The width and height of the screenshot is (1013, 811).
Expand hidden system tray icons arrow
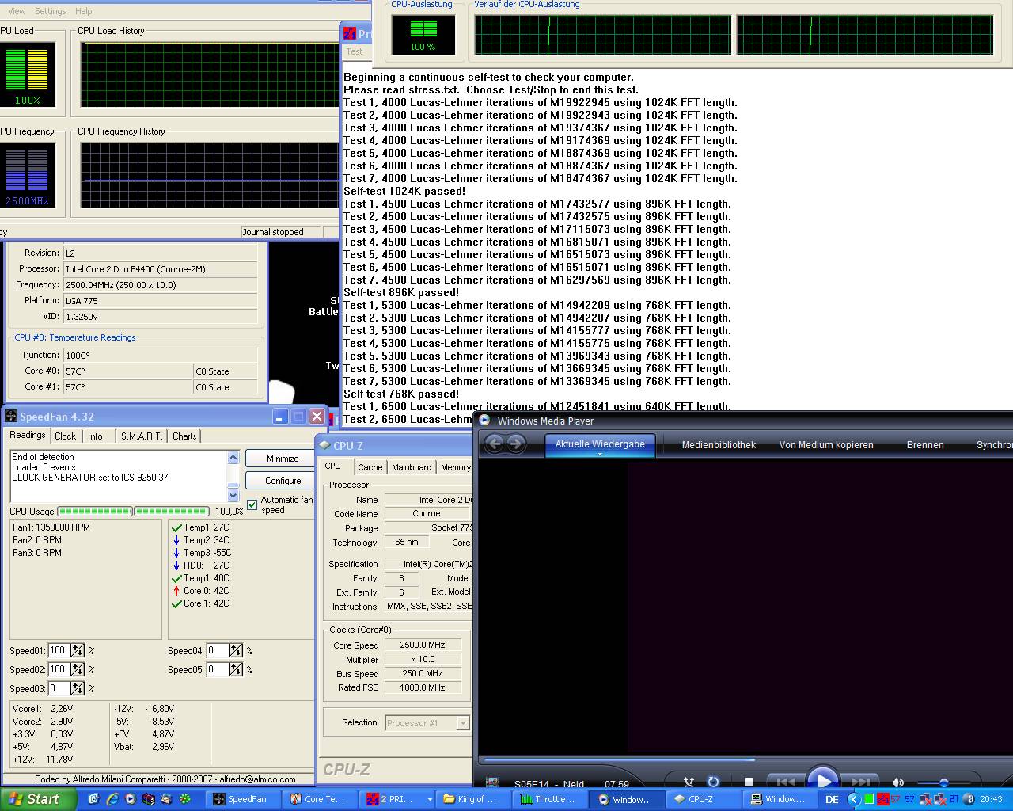(x=852, y=799)
